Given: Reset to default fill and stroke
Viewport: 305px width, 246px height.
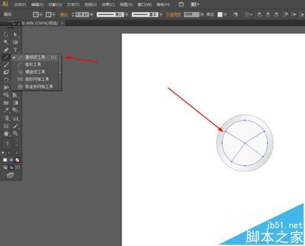Looking at the screenshot, I should click(3, 153).
